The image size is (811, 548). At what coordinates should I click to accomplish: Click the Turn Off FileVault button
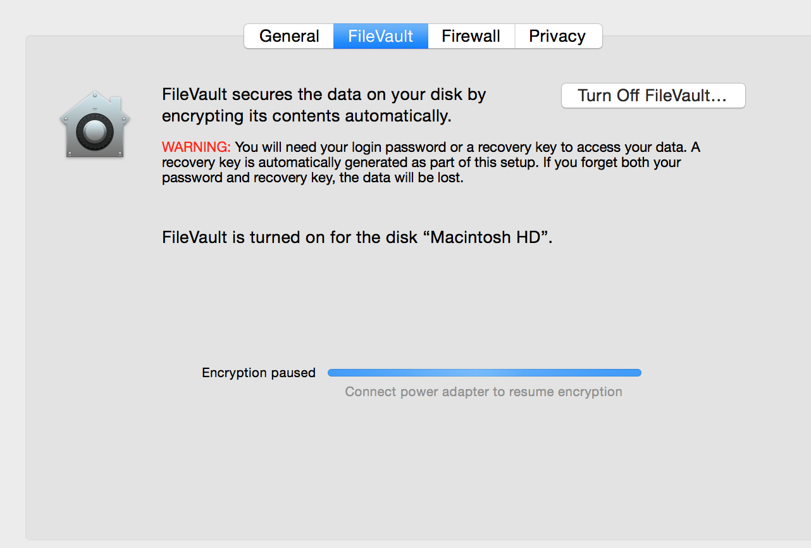click(x=653, y=96)
